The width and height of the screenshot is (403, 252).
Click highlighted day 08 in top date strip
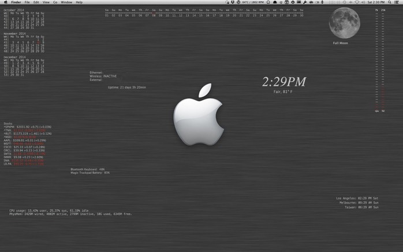(x=154, y=16)
